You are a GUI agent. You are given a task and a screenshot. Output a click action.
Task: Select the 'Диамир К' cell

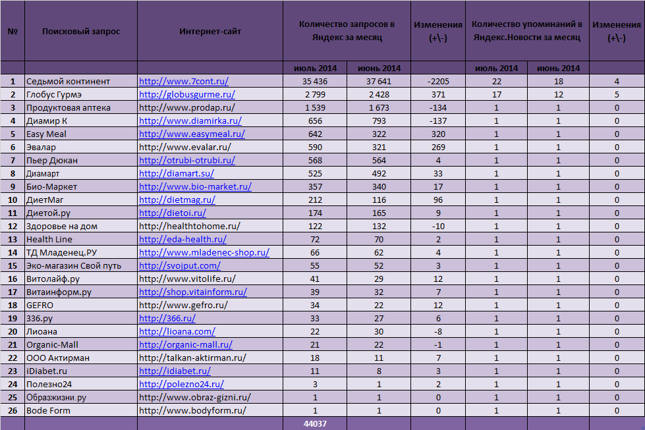81,121
